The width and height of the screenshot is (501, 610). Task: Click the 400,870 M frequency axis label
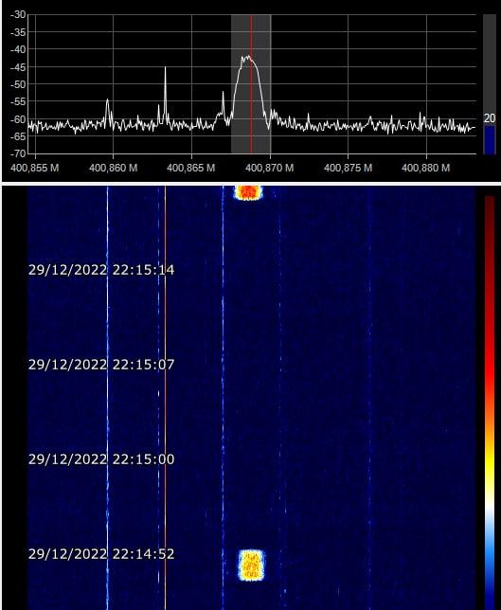pos(270,168)
